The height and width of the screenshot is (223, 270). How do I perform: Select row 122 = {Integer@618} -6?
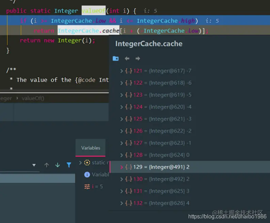(189, 83)
